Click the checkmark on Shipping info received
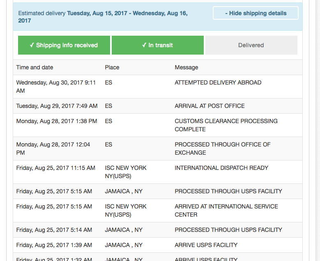The width and height of the screenshot is (320, 261). point(32,45)
